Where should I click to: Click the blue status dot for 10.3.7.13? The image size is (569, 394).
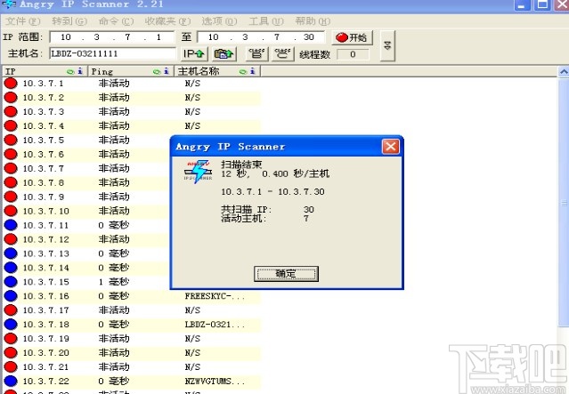pos(11,253)
